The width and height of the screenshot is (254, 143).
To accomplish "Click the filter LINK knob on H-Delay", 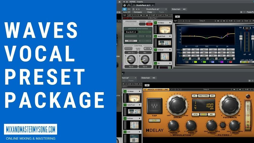I will 223,125.
